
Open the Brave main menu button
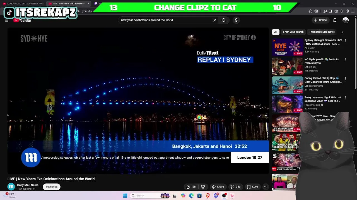point(353,11)
